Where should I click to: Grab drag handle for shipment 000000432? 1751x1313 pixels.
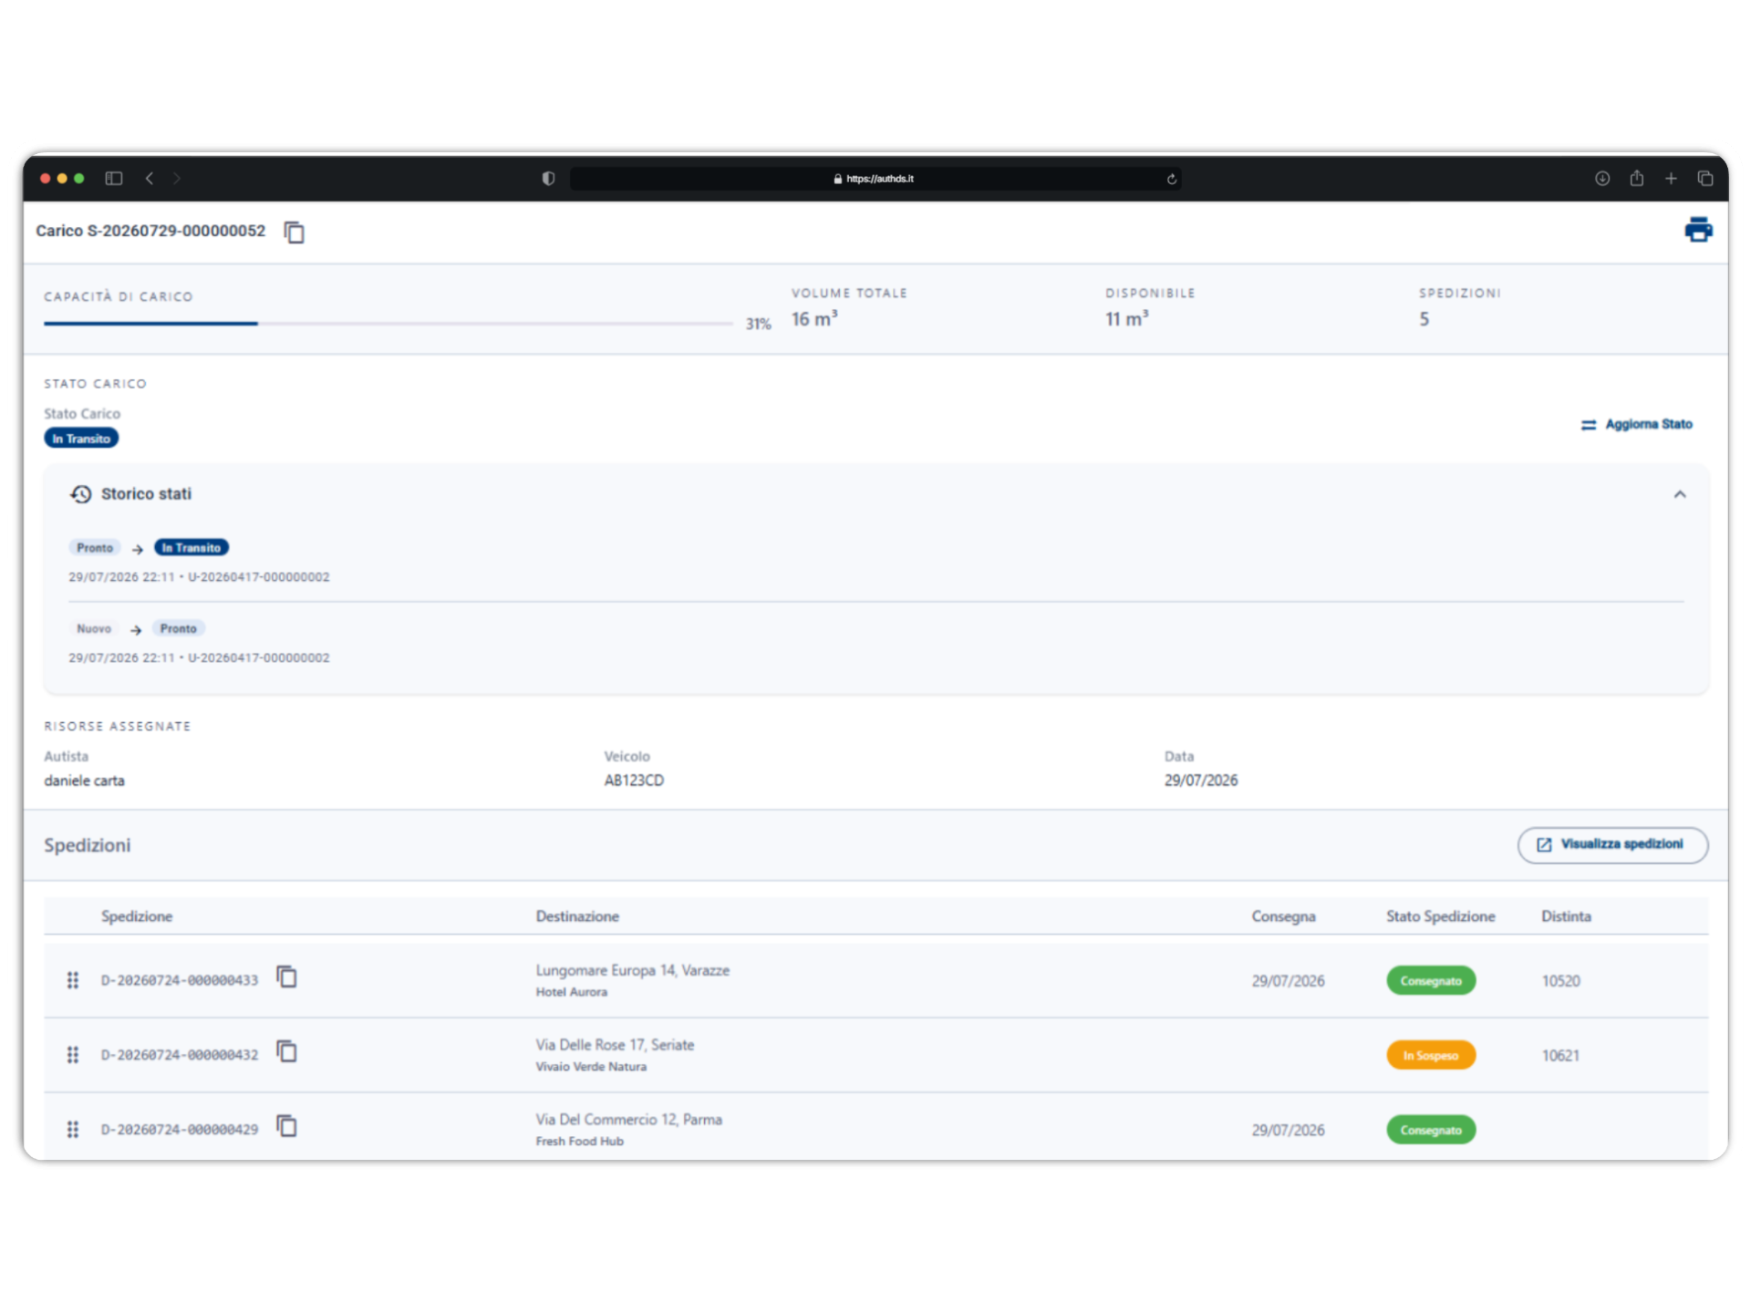tap(73, 1055)
